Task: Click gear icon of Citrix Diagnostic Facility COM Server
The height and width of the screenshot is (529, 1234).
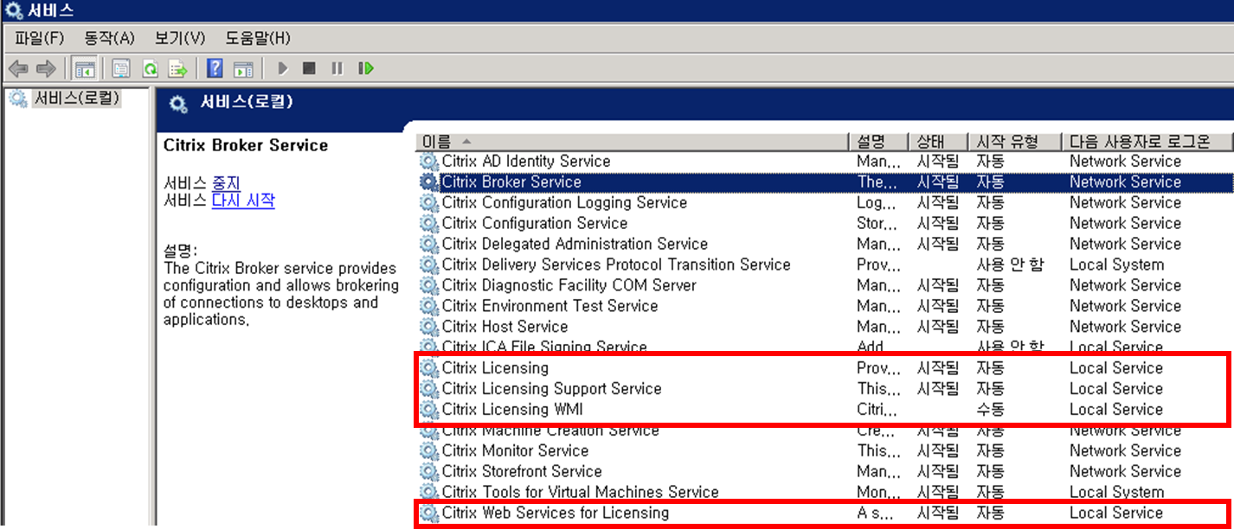Action: (x=428, y=285)
